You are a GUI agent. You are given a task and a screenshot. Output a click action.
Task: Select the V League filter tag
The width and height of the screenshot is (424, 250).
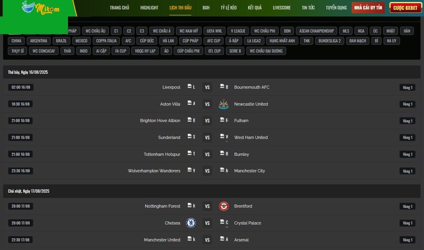click(238, 31)
